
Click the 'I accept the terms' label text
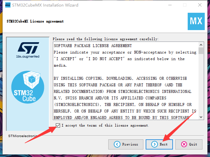click(105, 125)
